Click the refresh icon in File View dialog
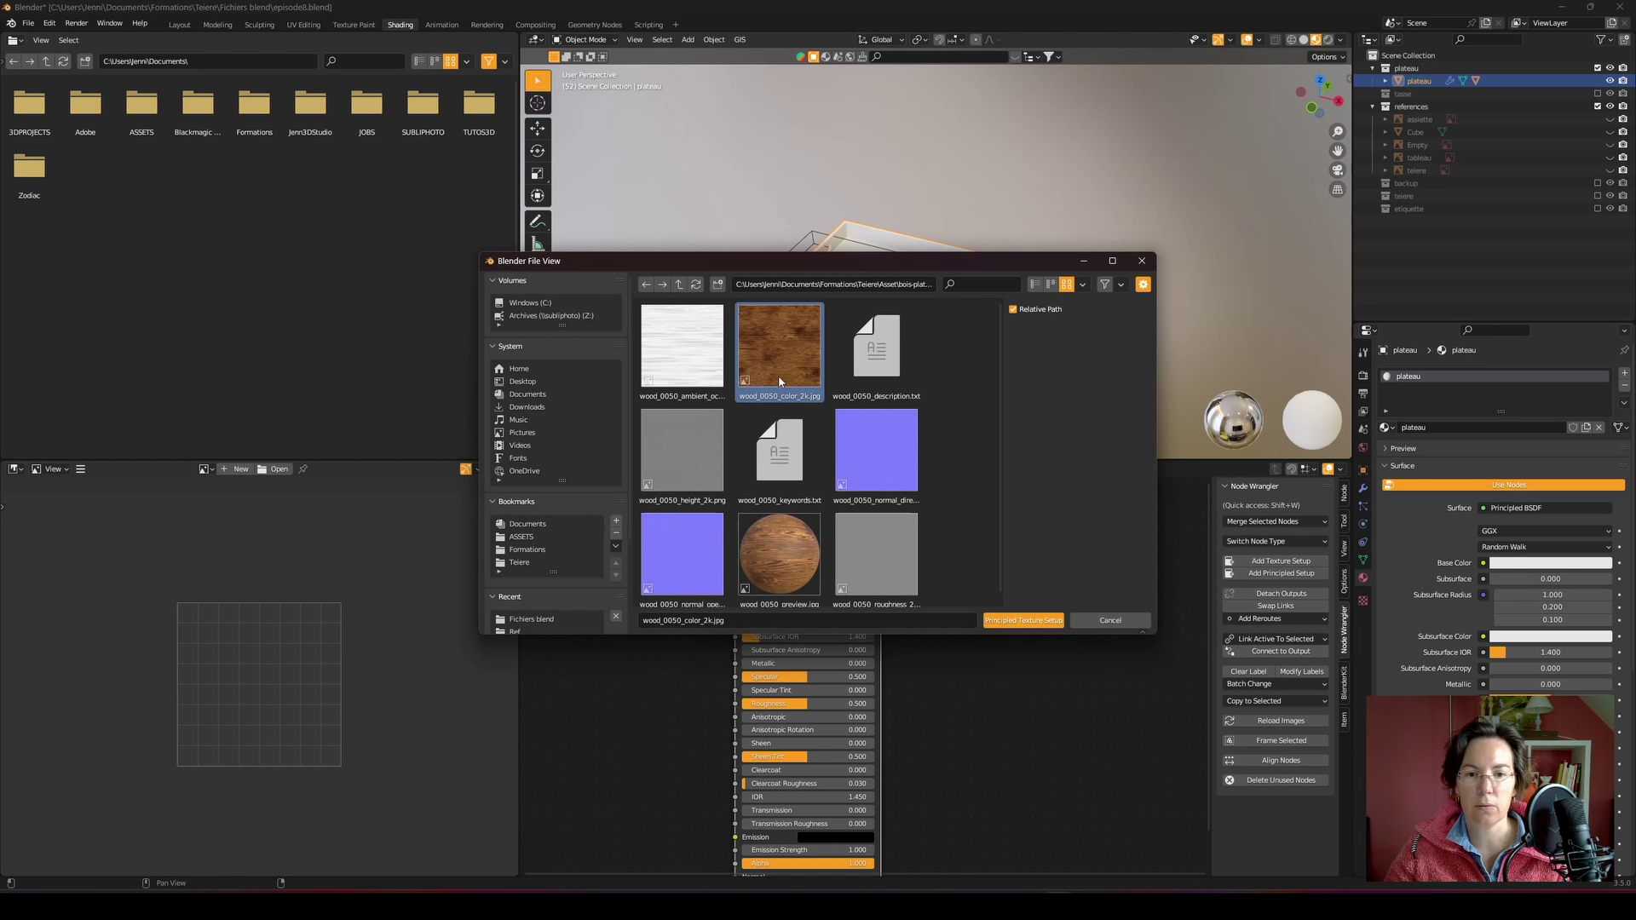The image size is (1636, 920). 696,285
